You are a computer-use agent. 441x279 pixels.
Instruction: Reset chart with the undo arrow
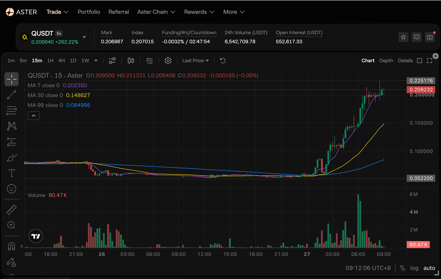point(222,60)
